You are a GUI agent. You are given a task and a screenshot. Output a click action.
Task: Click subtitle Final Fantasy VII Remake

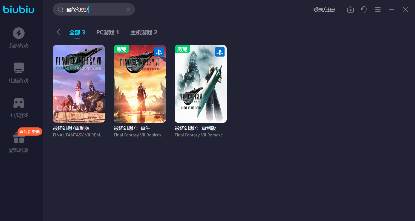click(199, 135)
